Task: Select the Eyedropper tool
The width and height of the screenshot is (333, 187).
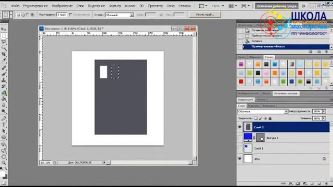Action: click(4, 61)
